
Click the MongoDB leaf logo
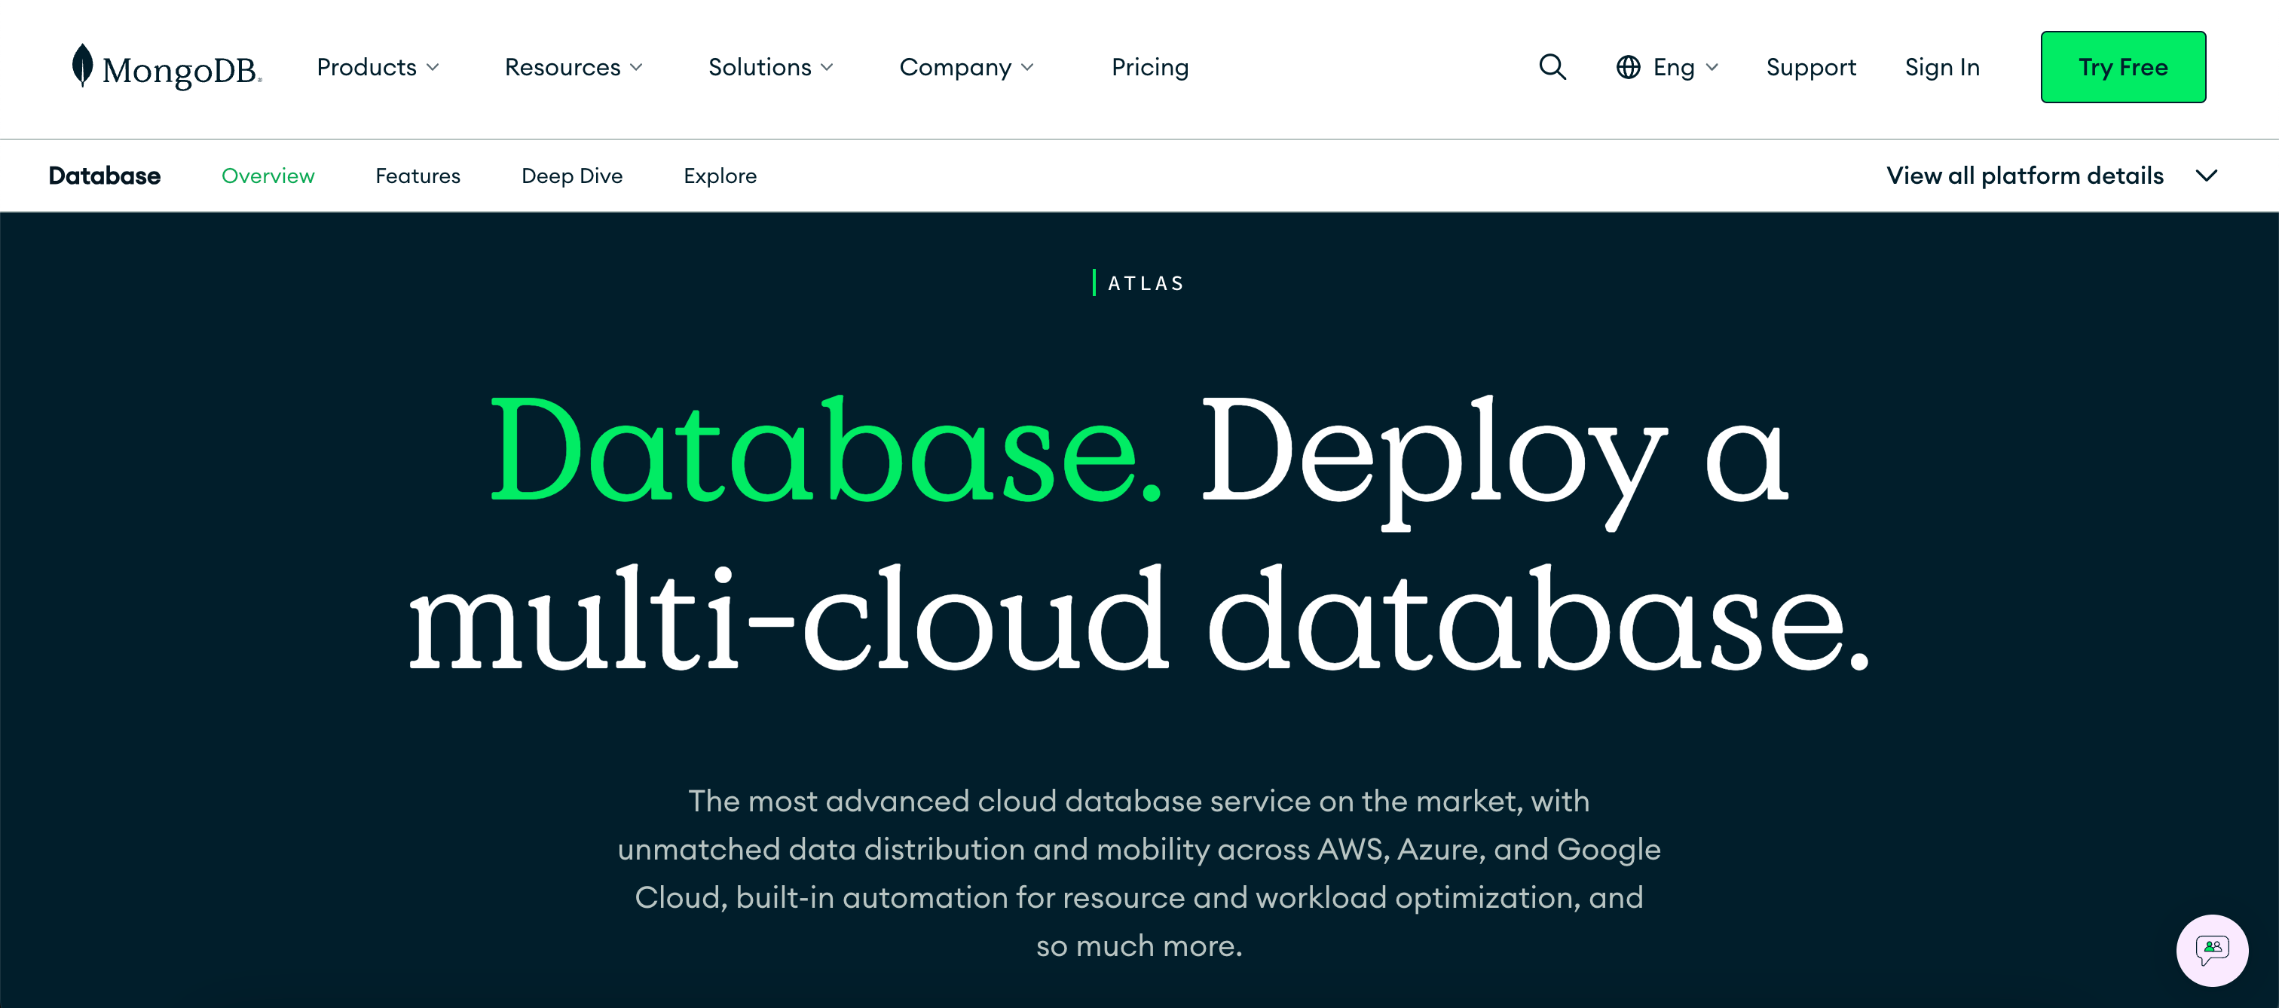[x=82, y=66]
